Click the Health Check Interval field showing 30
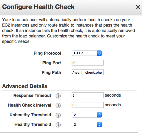The height and width of the screenshot is (135, 142). tap(88, 105)
